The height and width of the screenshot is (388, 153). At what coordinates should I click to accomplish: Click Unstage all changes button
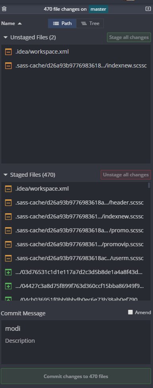pyautogui.click(x=126, y=175)
